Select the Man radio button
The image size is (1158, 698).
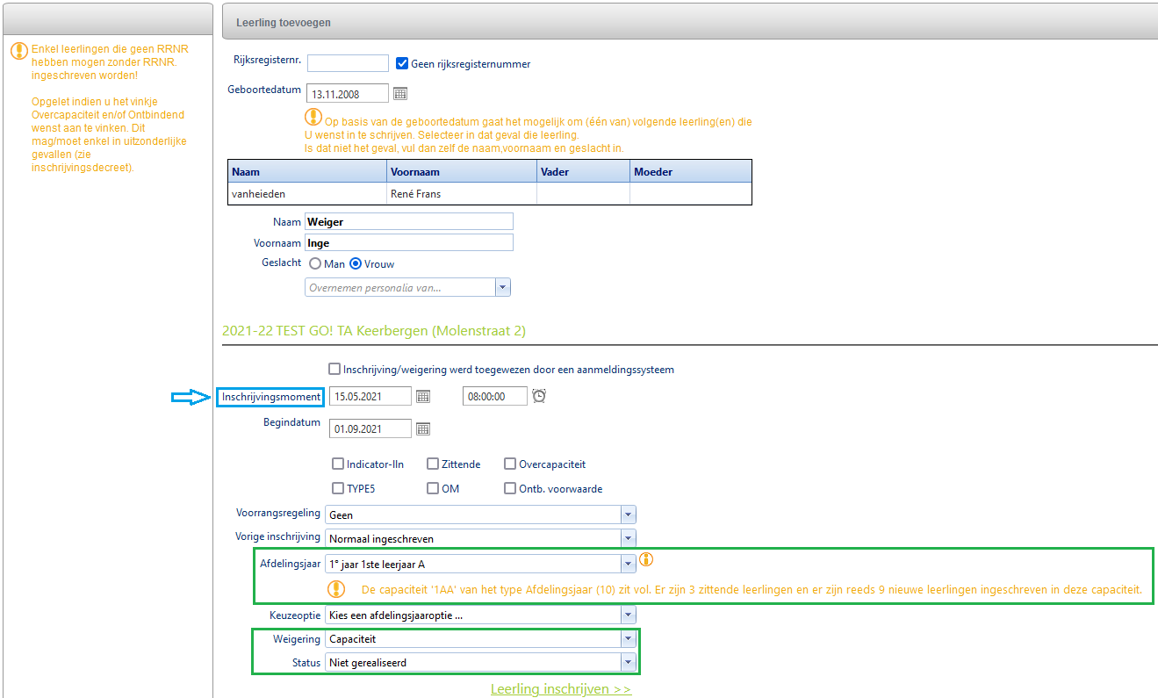point(315,263)
